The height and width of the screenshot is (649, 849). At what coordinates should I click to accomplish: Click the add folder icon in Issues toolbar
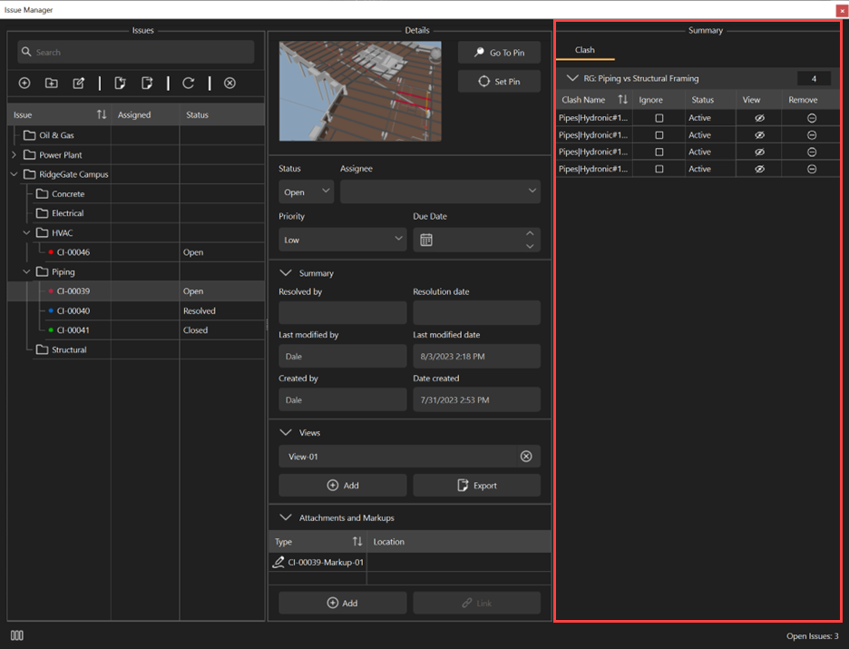pyautogui.click(x=52, y=84)
